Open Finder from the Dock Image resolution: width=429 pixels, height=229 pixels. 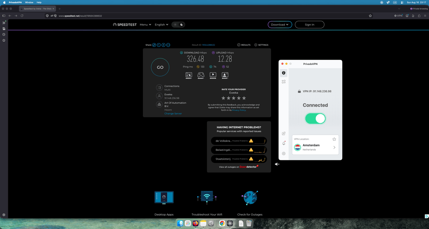click(x=180, y=223)
